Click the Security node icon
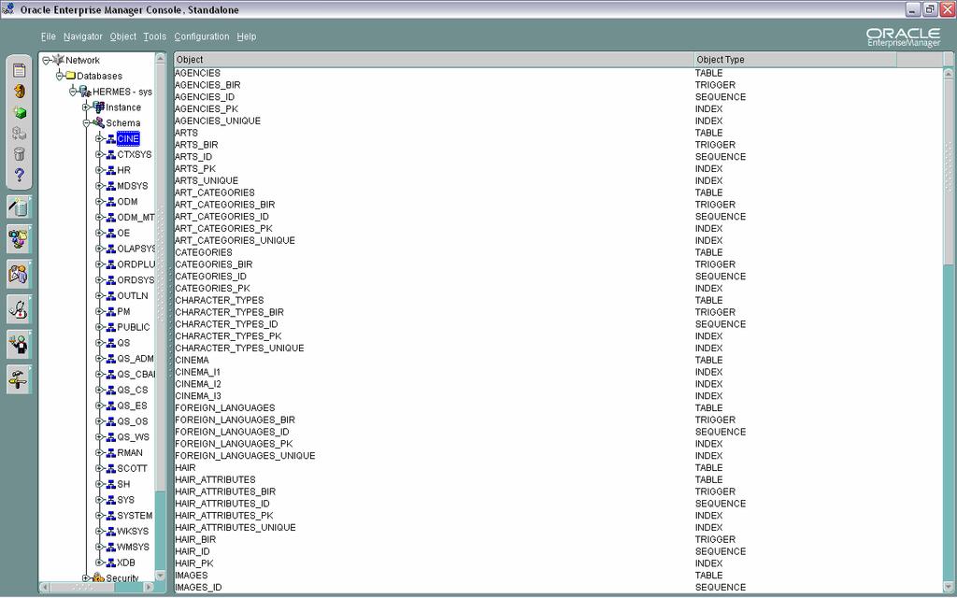The image size is (957, 598). click(x=99, y=577)
